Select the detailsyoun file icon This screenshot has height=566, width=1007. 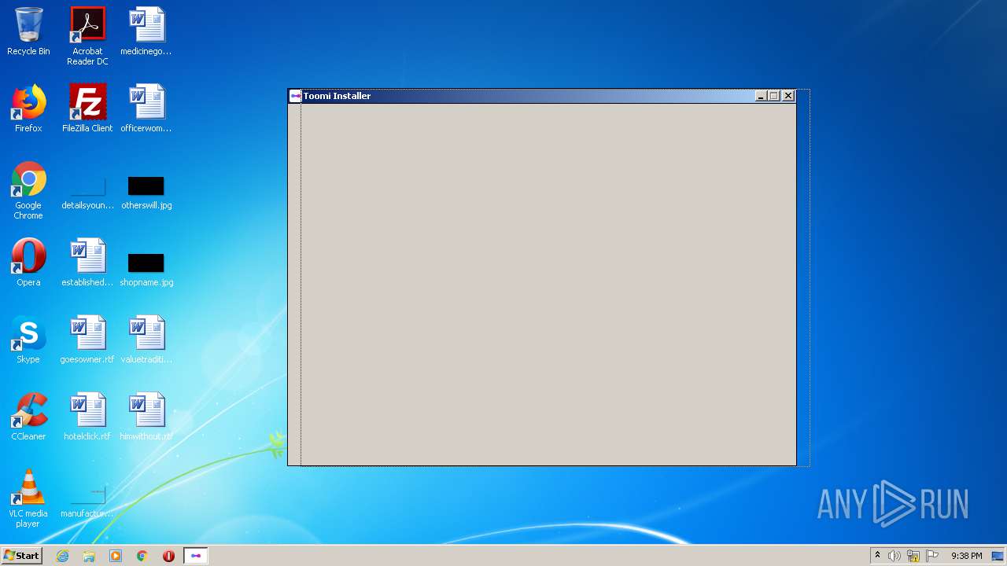click(x=87, y=193)
